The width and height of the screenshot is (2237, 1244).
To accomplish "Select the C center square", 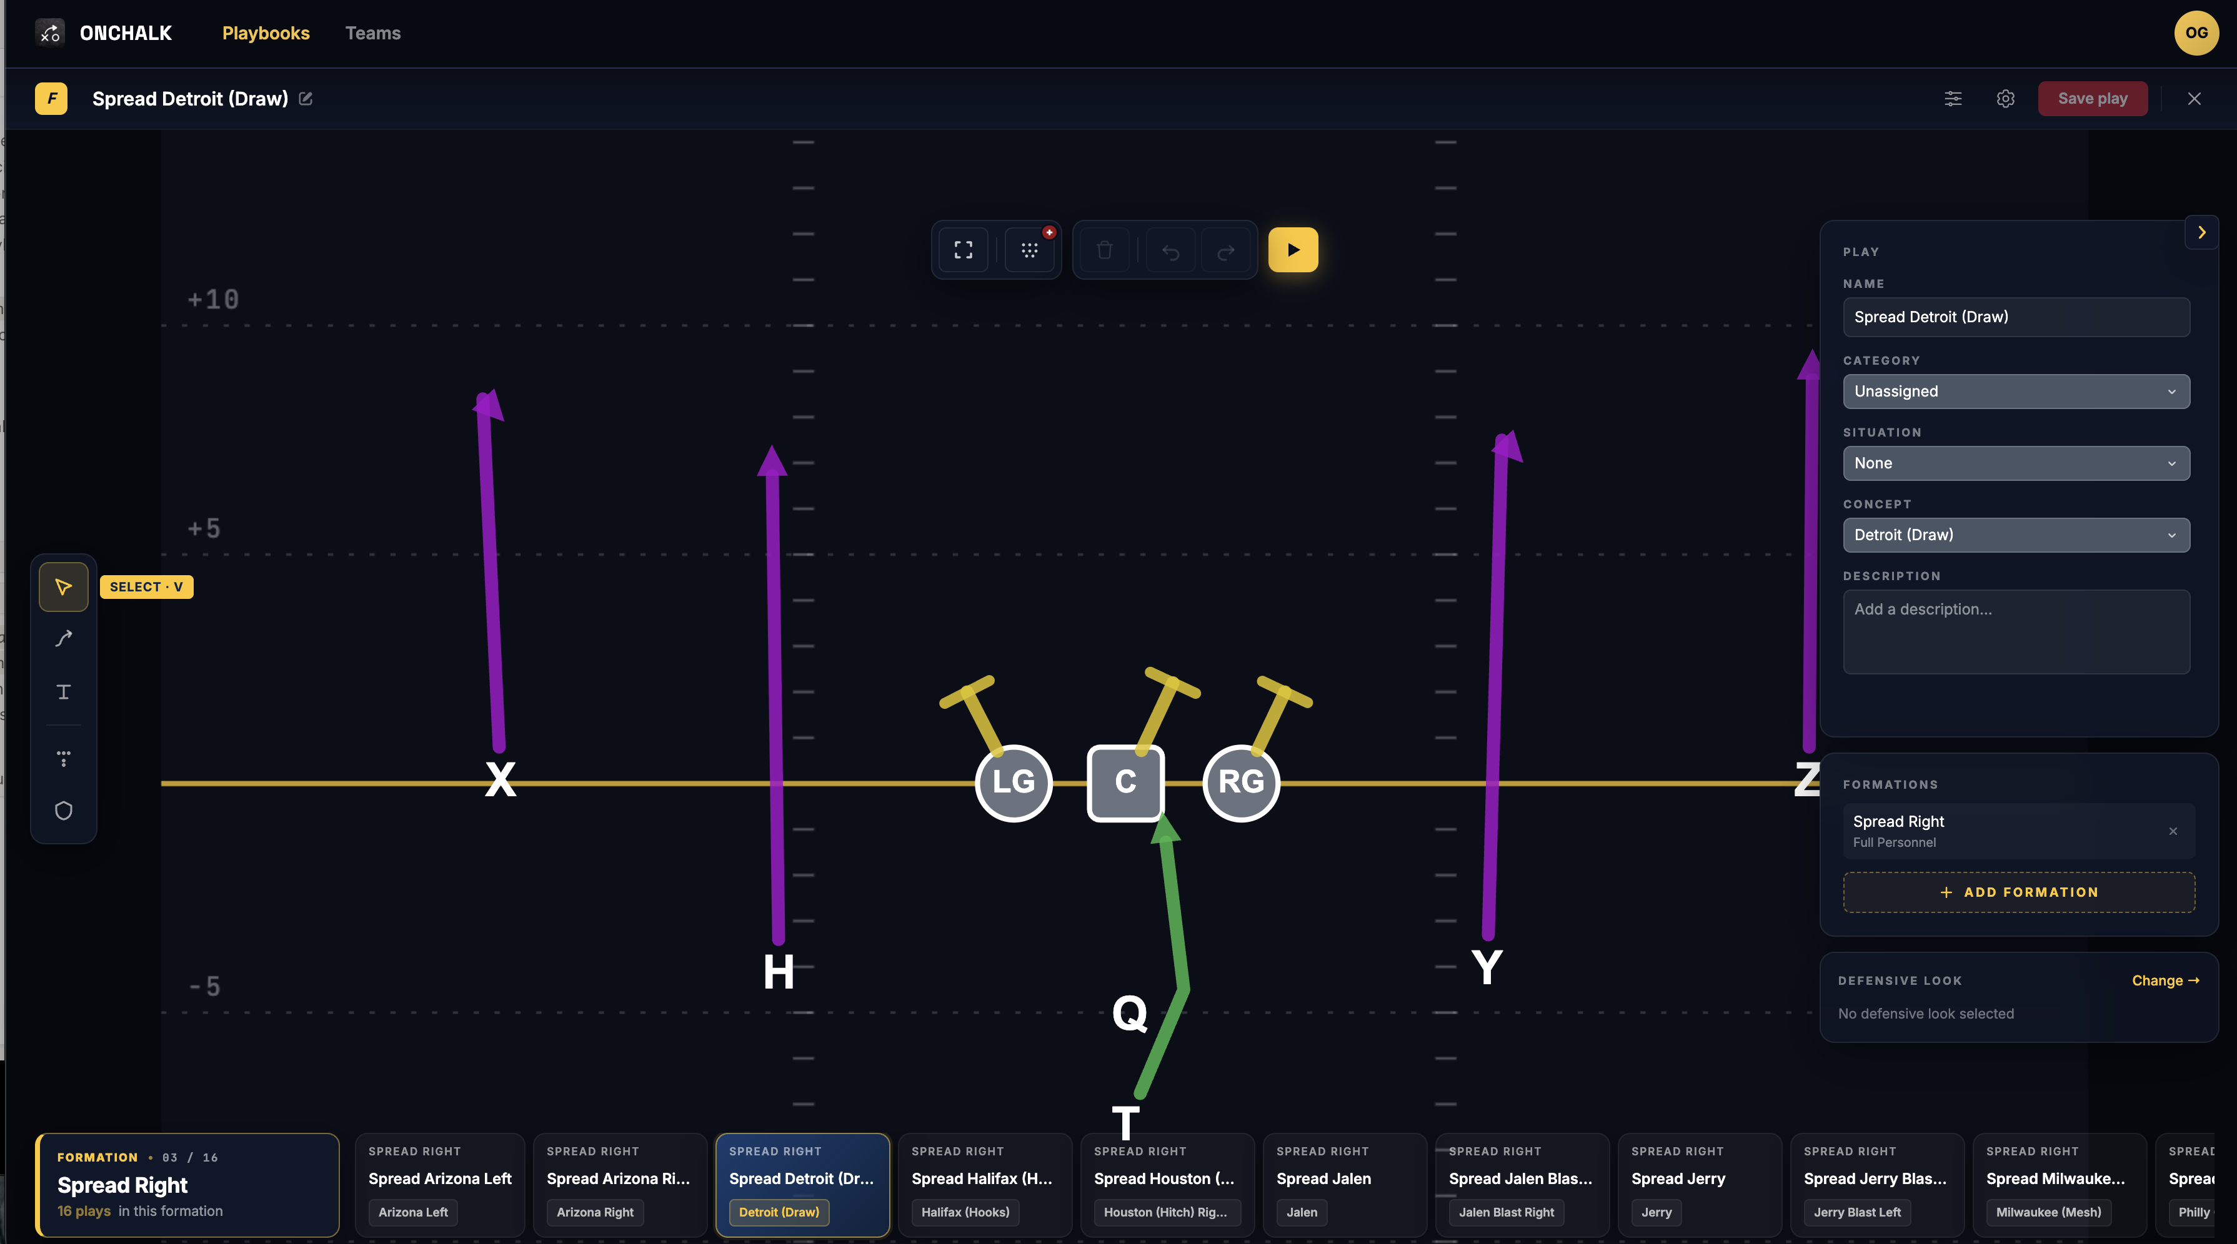I will pyautogui.click(x=1125, y=782).
